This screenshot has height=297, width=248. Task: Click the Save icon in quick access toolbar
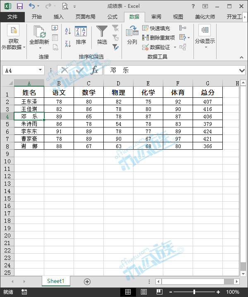20,6
